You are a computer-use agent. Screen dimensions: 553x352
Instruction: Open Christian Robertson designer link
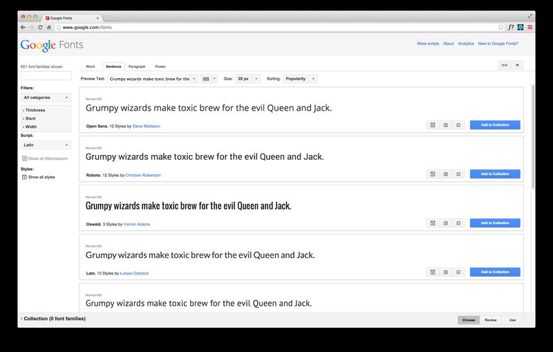tap(143, 175)
